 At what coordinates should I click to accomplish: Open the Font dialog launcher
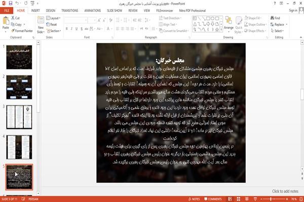[x=112, y=37]
